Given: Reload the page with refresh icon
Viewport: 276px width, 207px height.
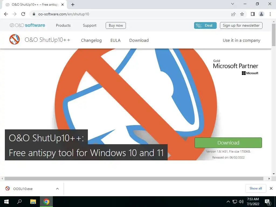Looking at the screenshot, I should (23, 14).
